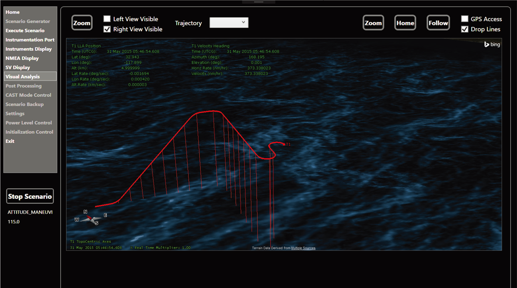Click the Bing logo on the map
Viewport: 517px width, 288px height.
492,44
